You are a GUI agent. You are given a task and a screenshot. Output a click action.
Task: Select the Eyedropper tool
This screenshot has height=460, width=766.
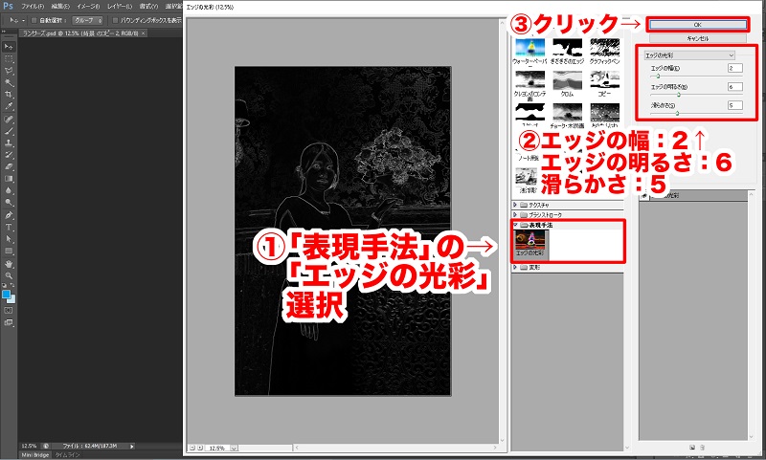[9, 107]
